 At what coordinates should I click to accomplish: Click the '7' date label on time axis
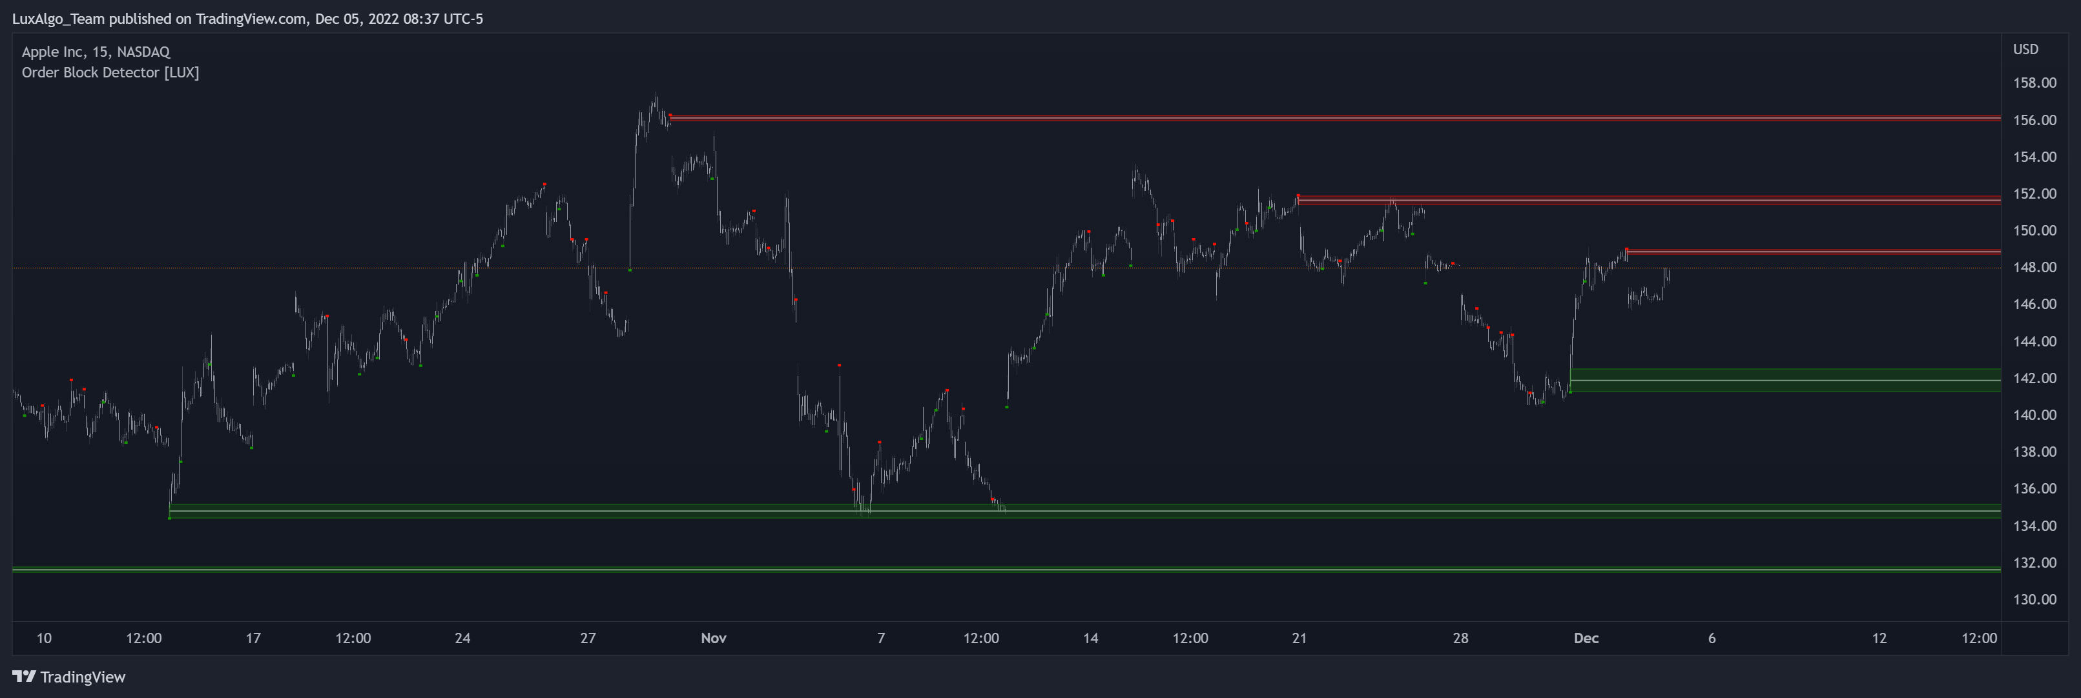880,638
